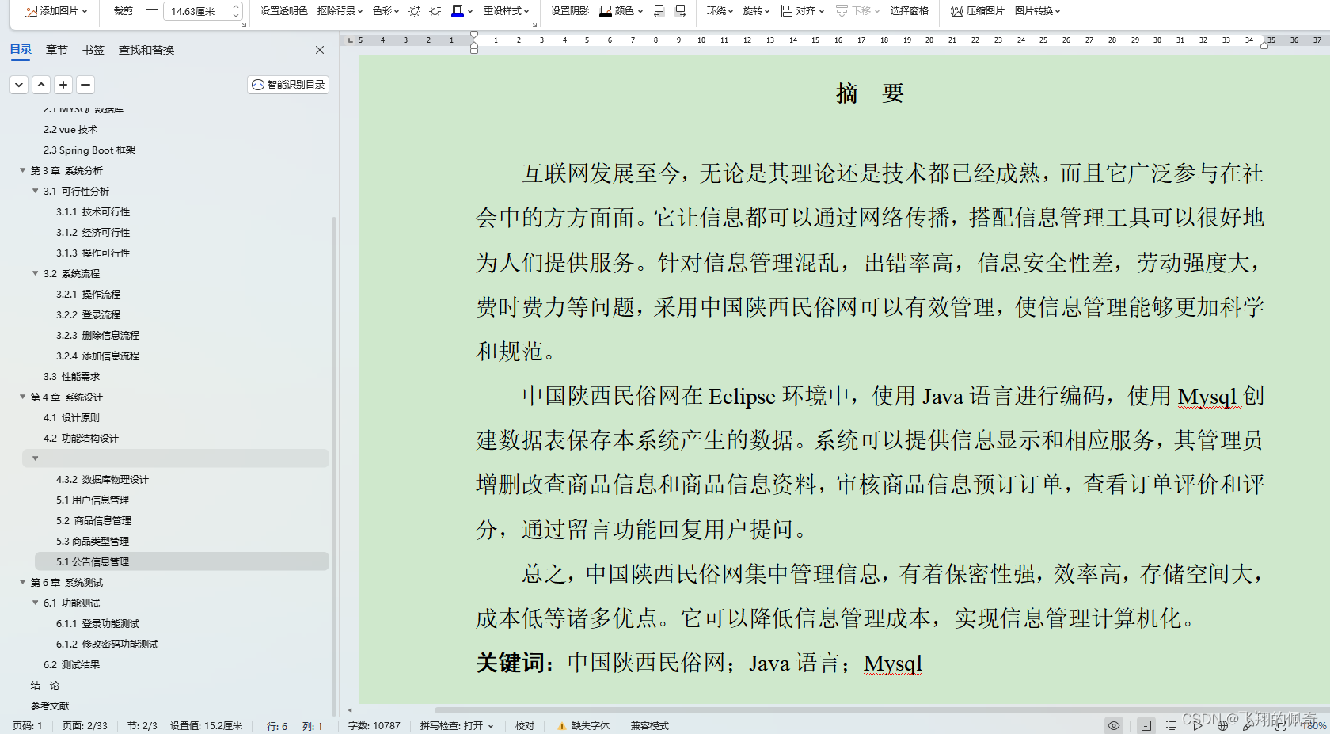This screenshot has height=734, width=1330.
Task: Click 校对 in the status bar
Action: pos(525,725)
